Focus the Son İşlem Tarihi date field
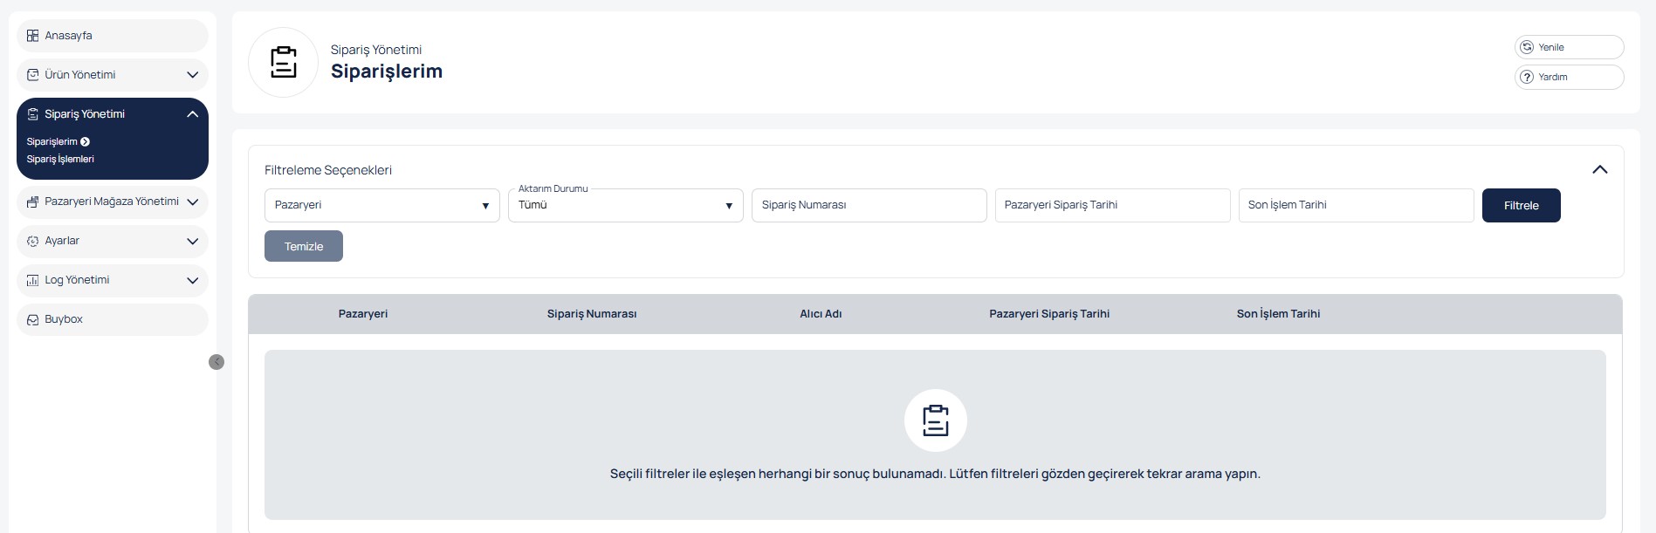Screen dimensions: 1656x533 [1357, 205]
